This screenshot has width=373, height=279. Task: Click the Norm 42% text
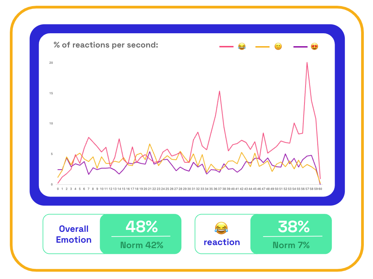[x=142, y=245]
